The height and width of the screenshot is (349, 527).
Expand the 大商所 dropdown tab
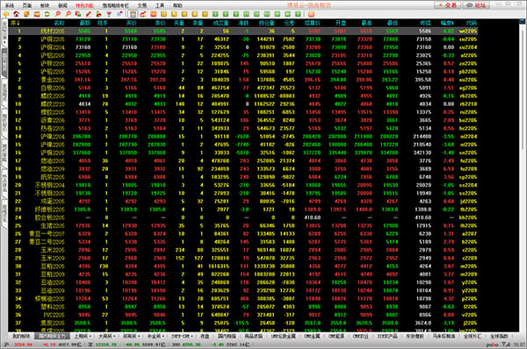click(107, 336)
